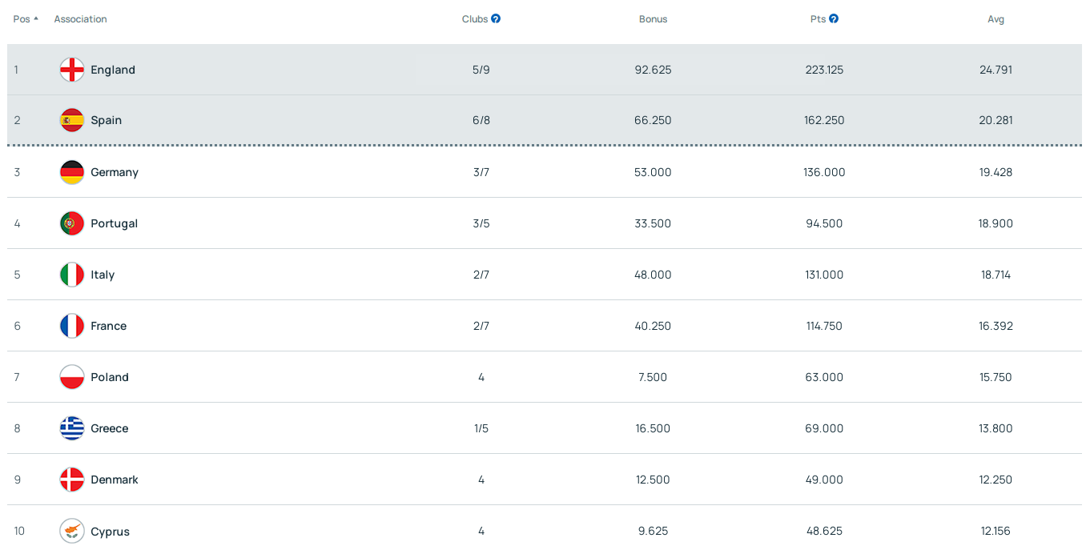Click the Greece flag icon
The height and width of the screenshot is (558, 1086).
pyautogui.click(x=72, y=428)
